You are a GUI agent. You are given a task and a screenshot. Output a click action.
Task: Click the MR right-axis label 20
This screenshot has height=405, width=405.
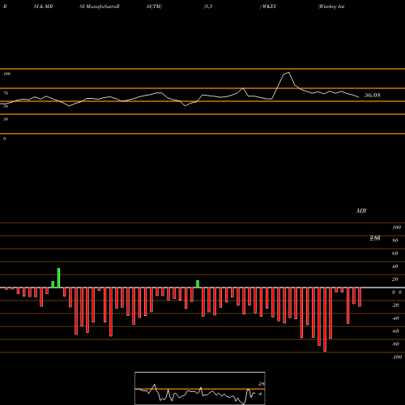click(395, 279)
